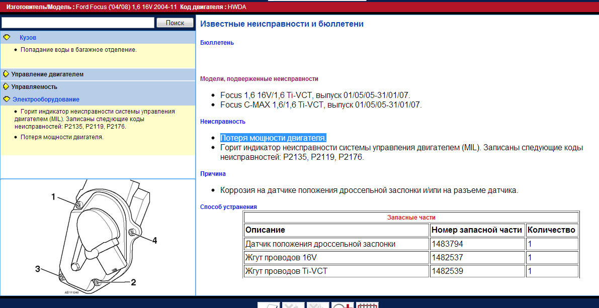599x308 pixels.
Task: Click cell 'Жгут проводов 16V'
Action: (x=336, y=258)
